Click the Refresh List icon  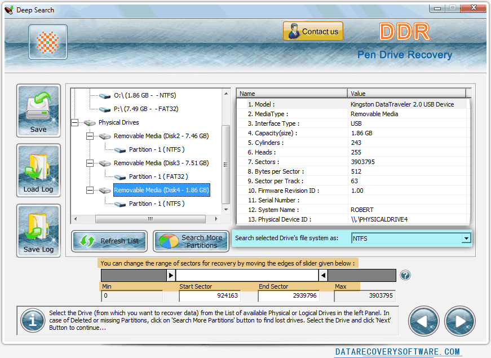click(x=109, y=241)
